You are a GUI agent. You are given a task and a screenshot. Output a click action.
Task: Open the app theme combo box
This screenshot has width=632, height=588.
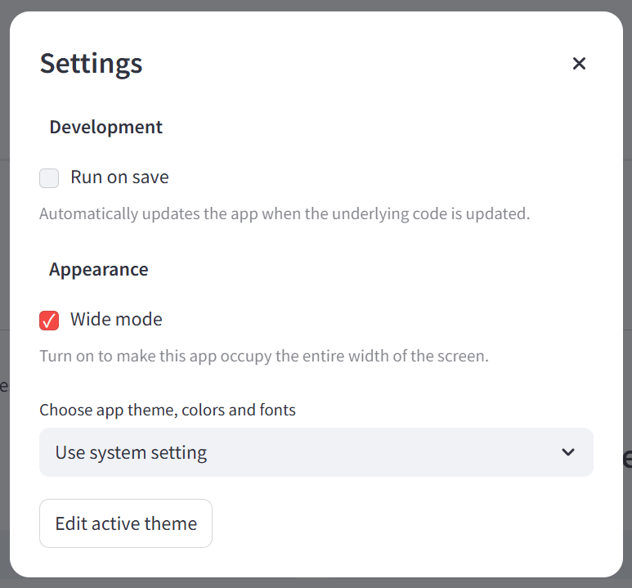click(316, 452)
